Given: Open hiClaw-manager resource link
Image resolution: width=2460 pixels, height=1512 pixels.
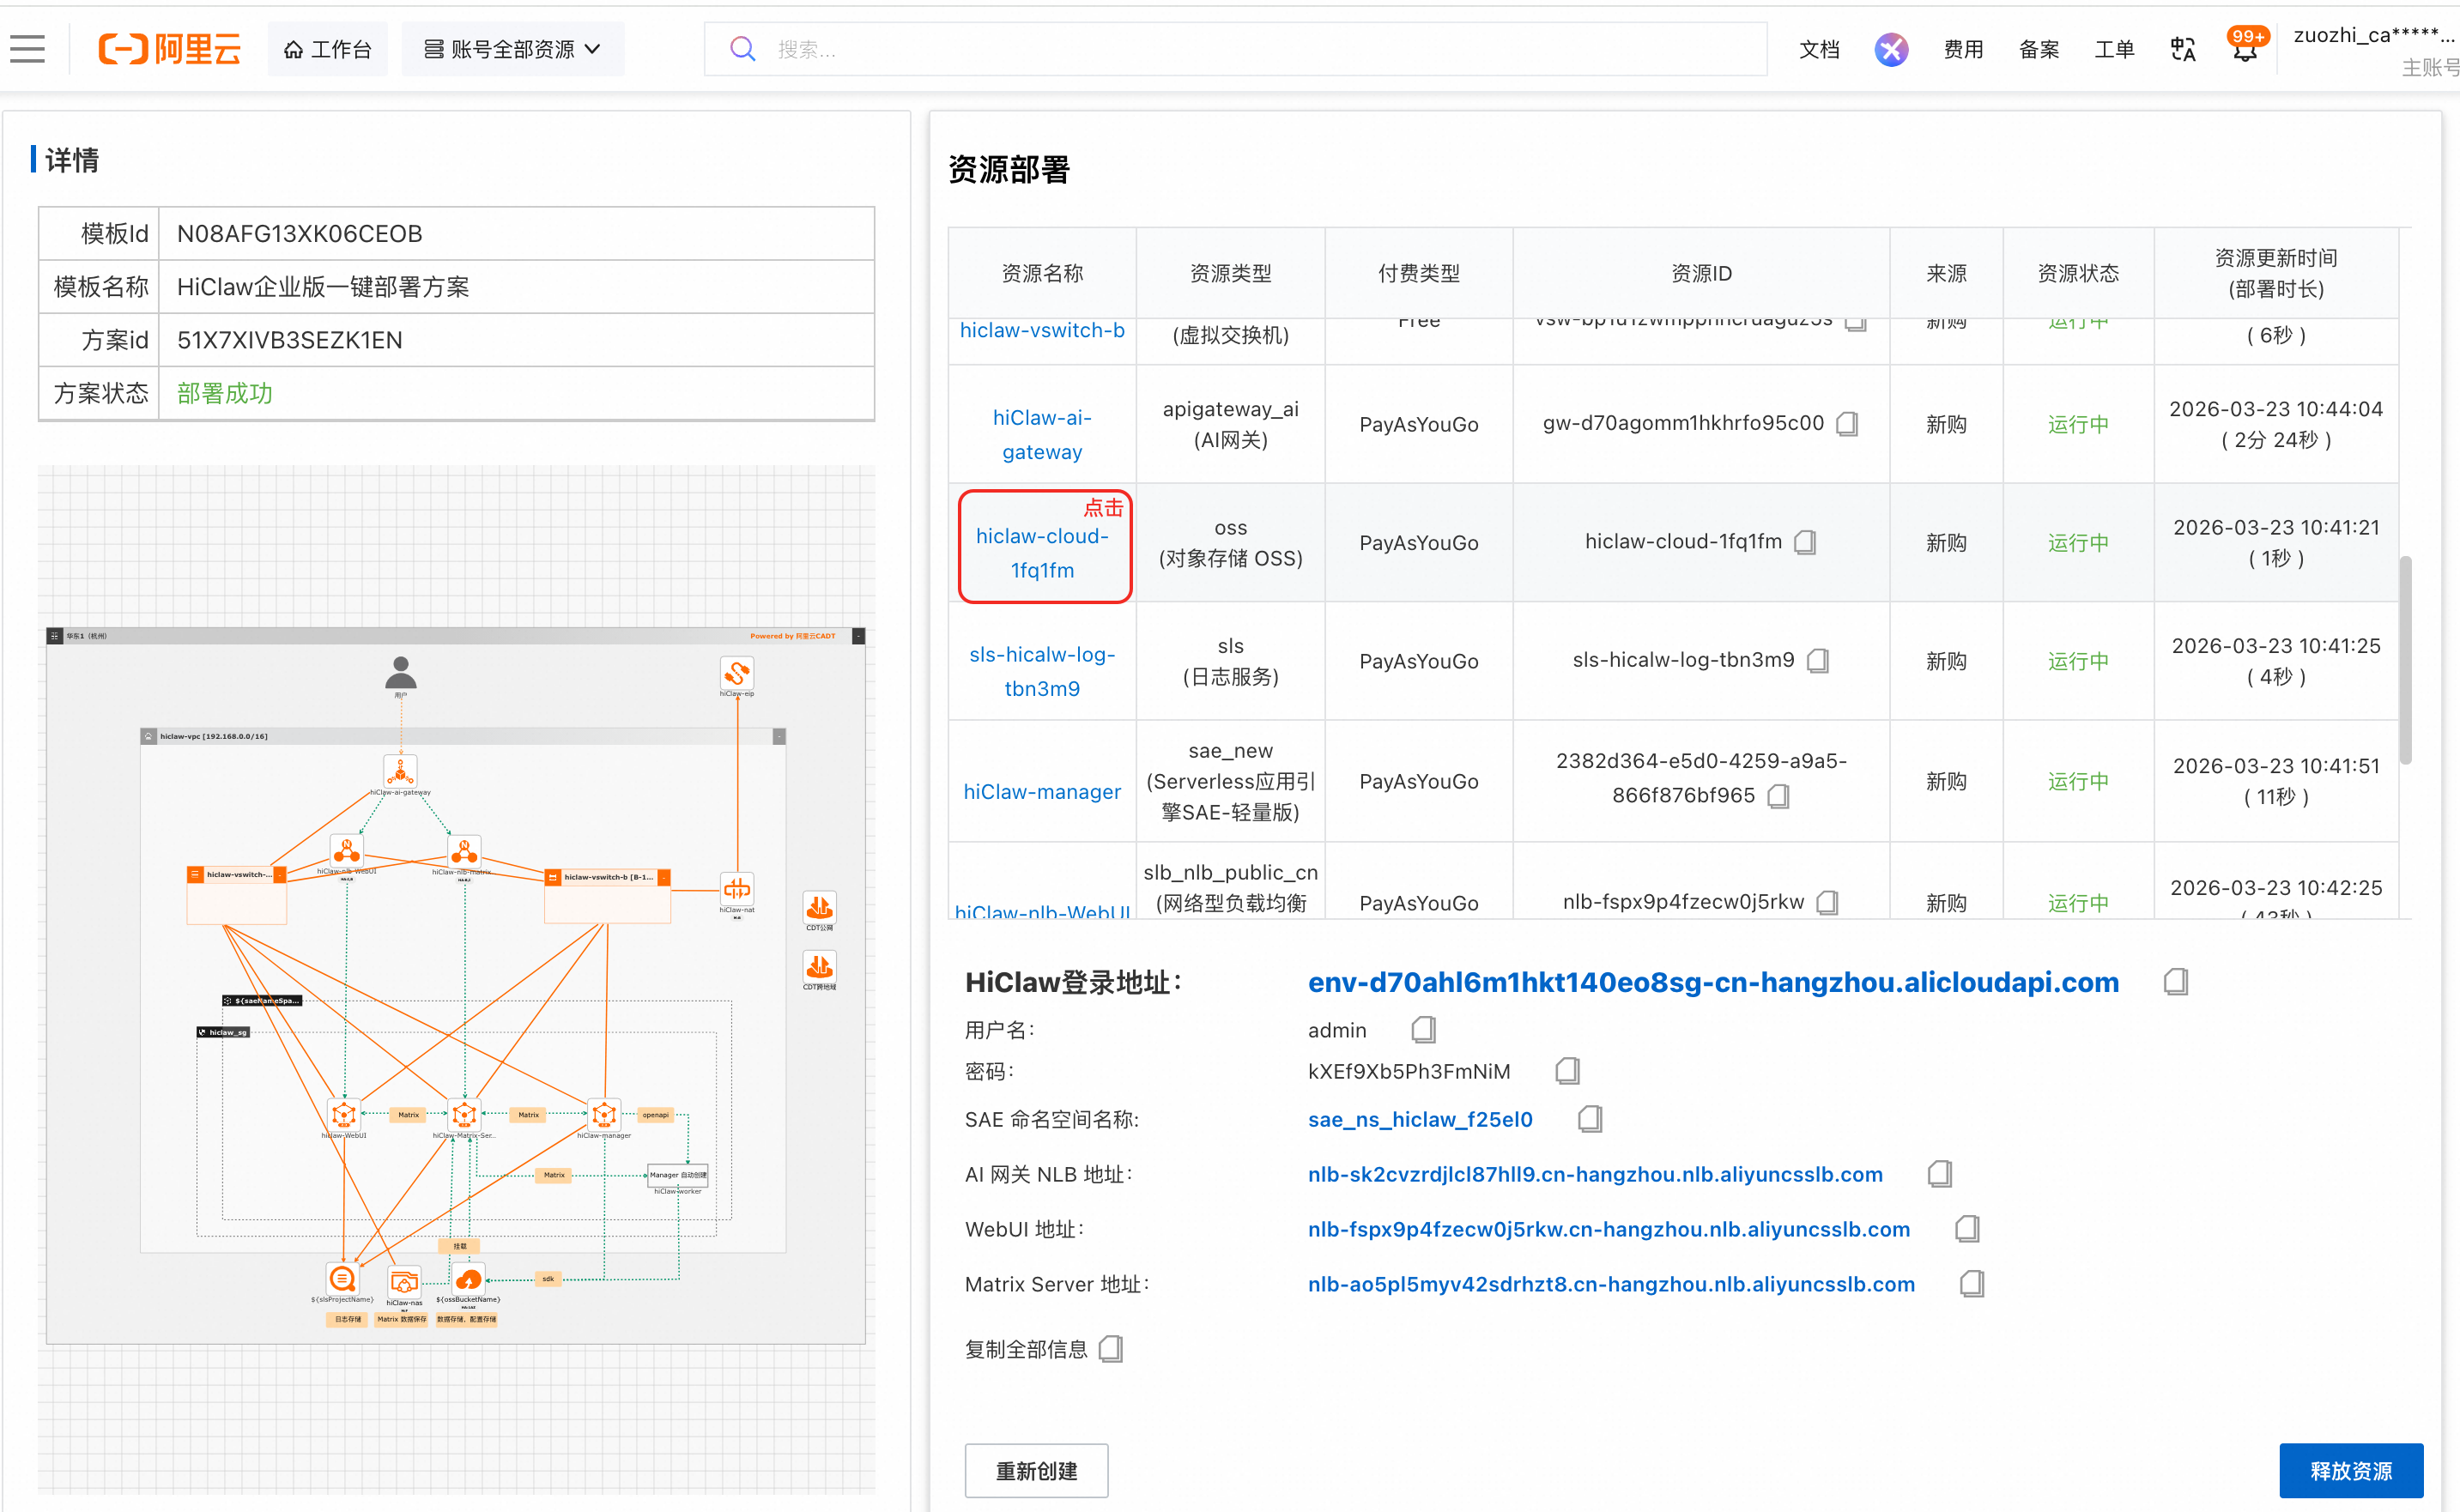Looking at the screenshot, I should click(1042, 791).
